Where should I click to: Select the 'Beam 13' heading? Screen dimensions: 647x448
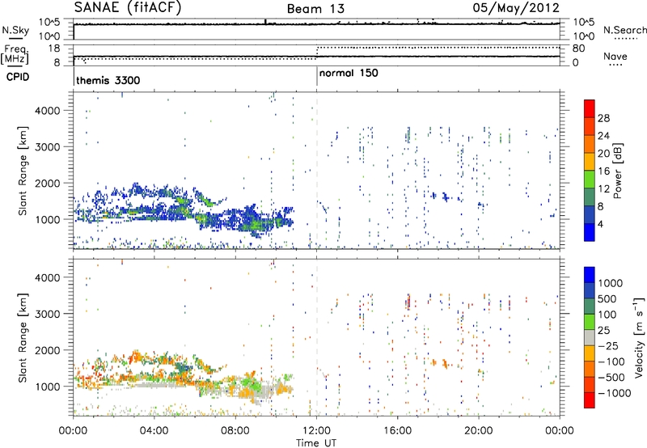[x=315, y=9]
